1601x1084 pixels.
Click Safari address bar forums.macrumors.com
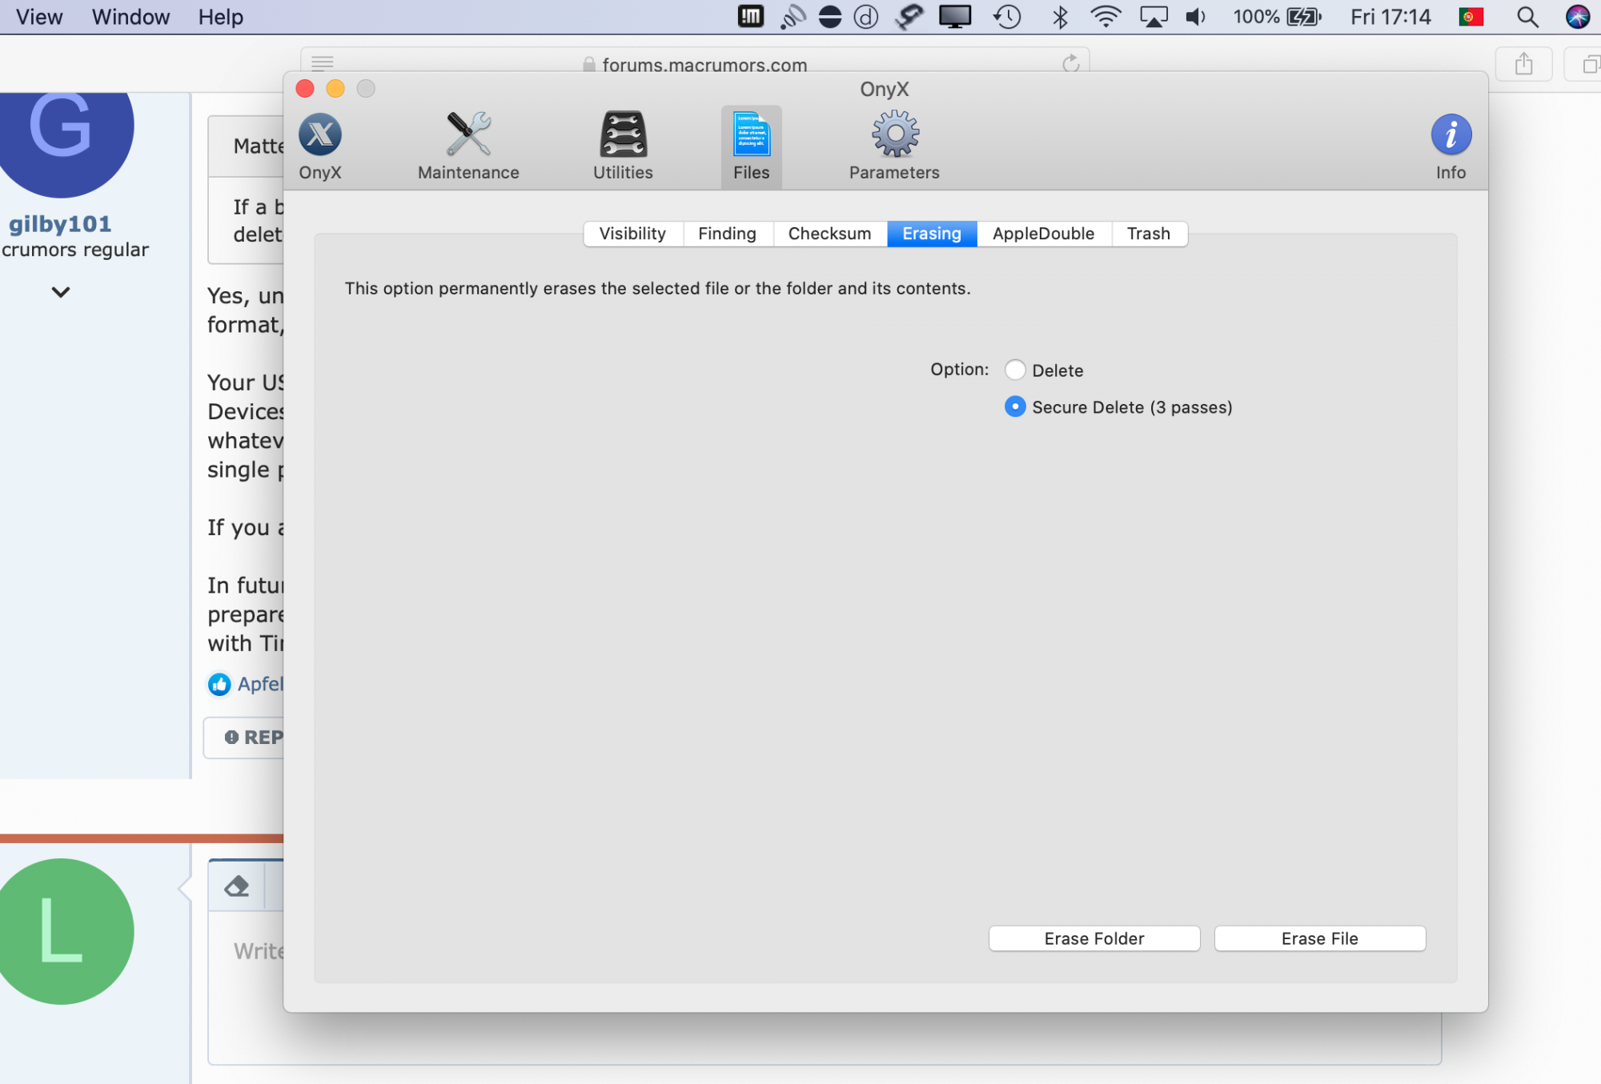click(x=695, y=64)
